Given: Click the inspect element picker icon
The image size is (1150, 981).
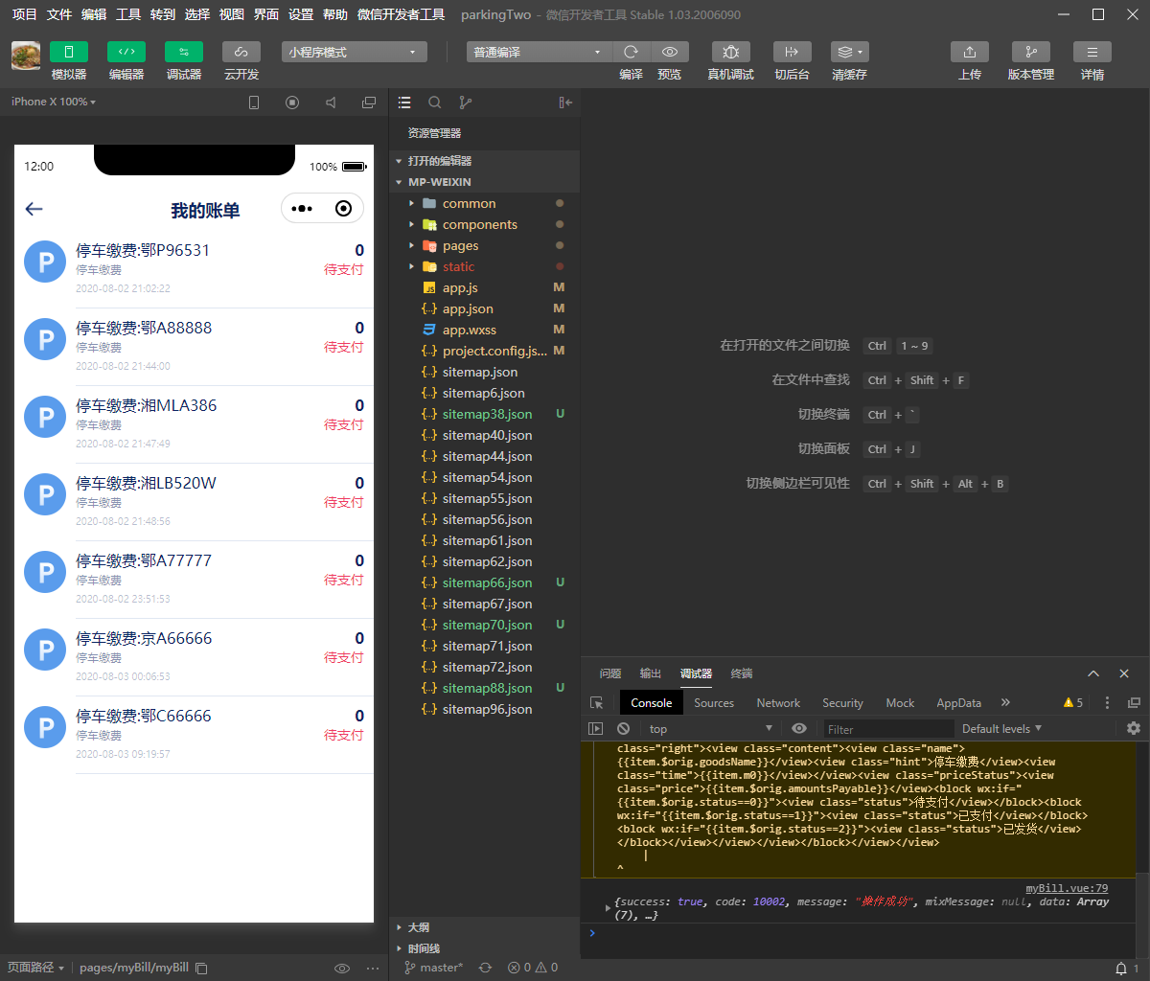Looking at the screenshot, I should 596,702.
